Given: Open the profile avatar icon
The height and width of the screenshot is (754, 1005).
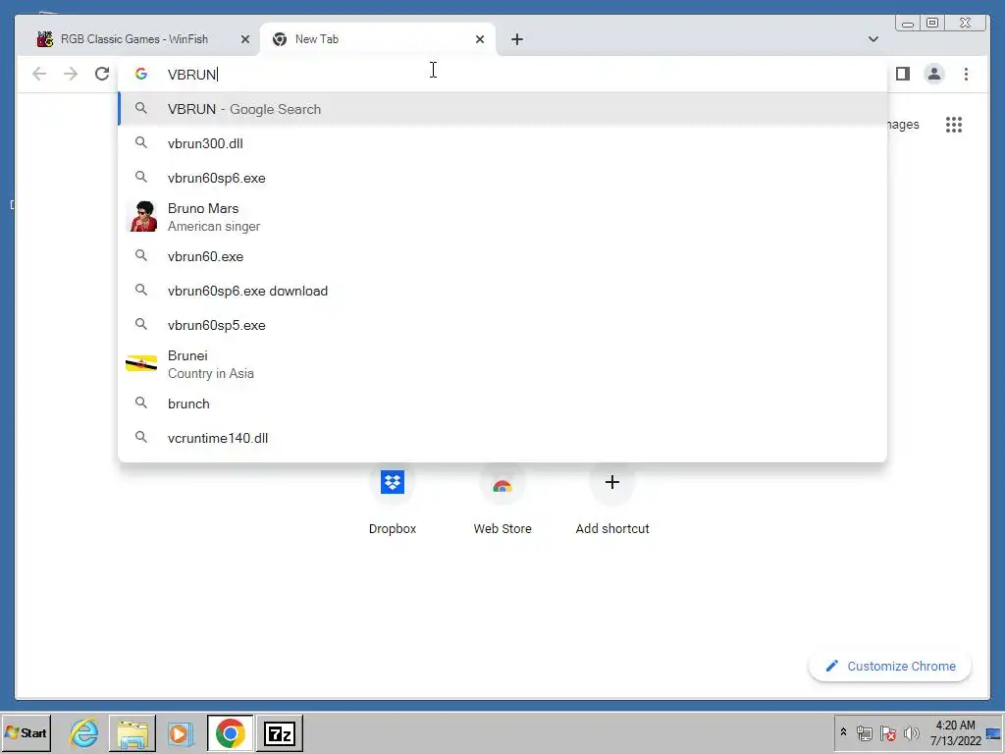Looking at the screenshot, I should click(x=934, y=74).
